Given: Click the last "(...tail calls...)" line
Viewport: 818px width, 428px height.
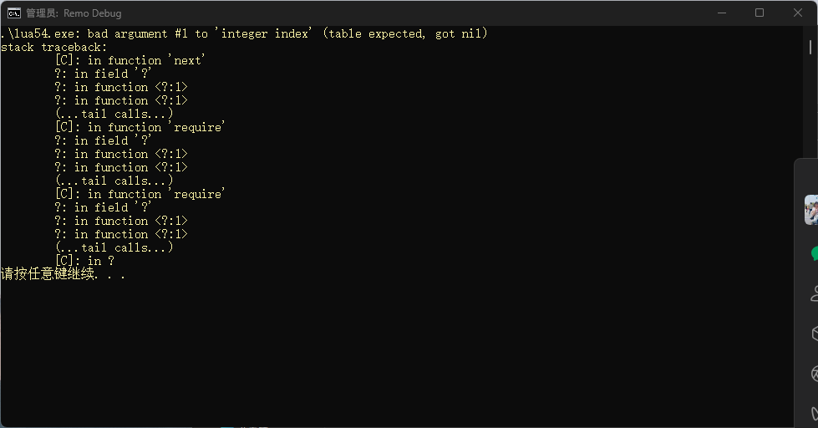Looking at the screenshot, I should 114,247.
